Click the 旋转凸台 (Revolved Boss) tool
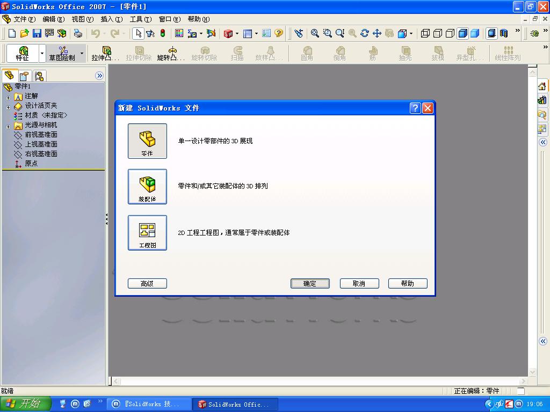Image resolution: width=550 pixels, height=412 pixels. point(171,54)
